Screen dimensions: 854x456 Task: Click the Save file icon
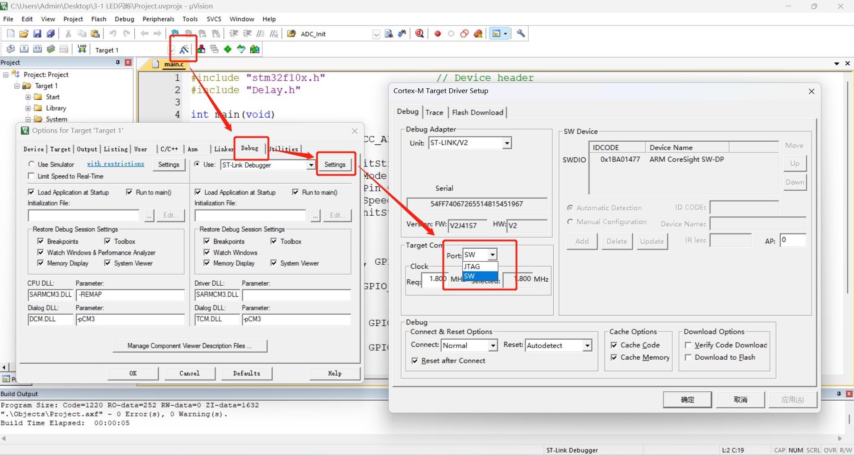coord(37,34)
